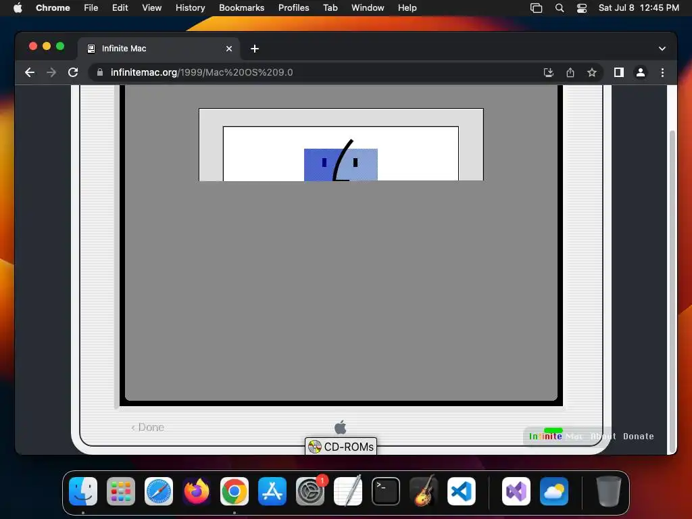Screen dimensions: 692x519
Task: Launch GarageBand from the Dock
Action: click(x=424, y=491)
